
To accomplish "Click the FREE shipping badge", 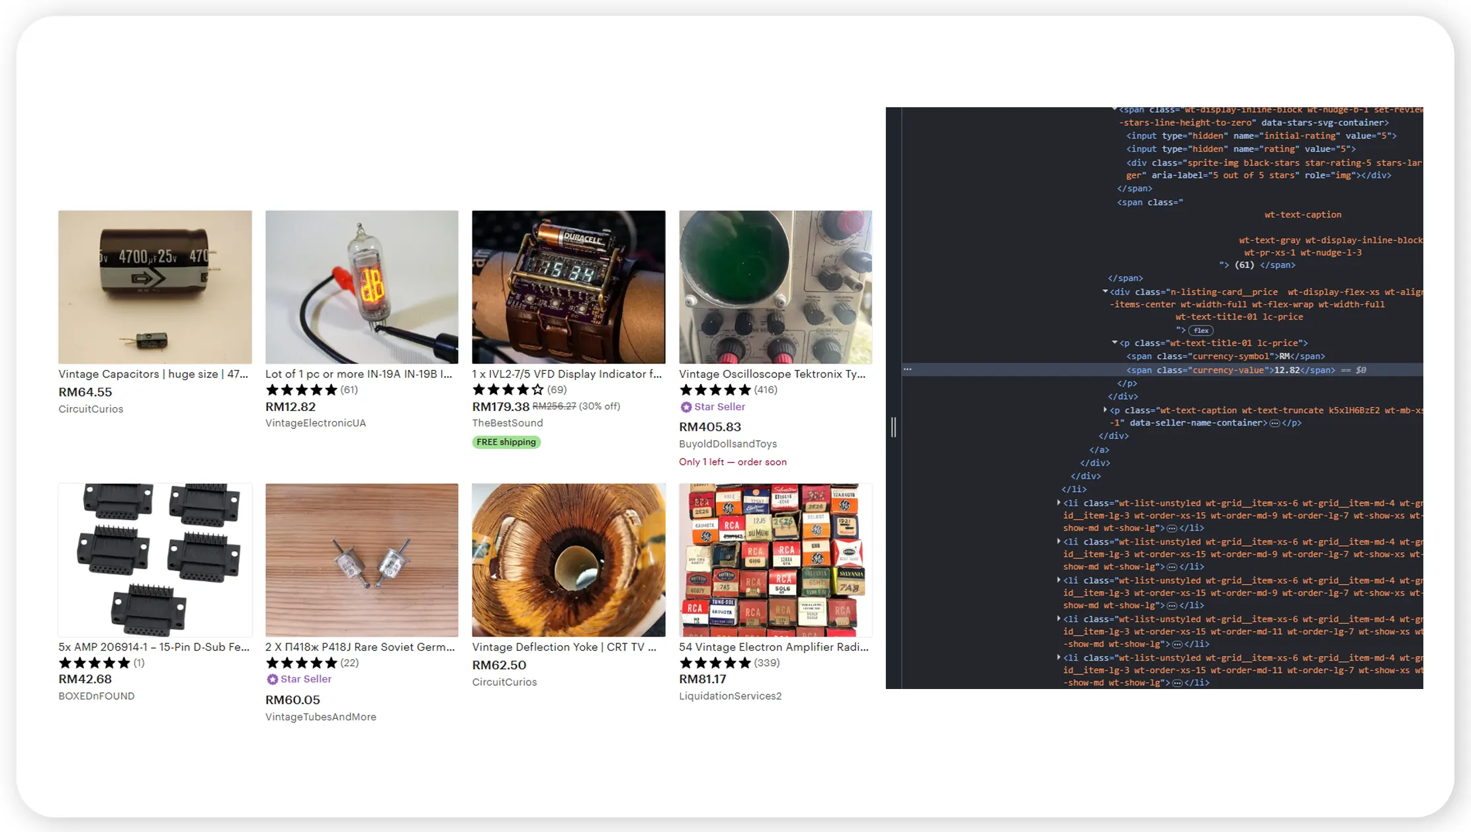I will pos(506,442).
